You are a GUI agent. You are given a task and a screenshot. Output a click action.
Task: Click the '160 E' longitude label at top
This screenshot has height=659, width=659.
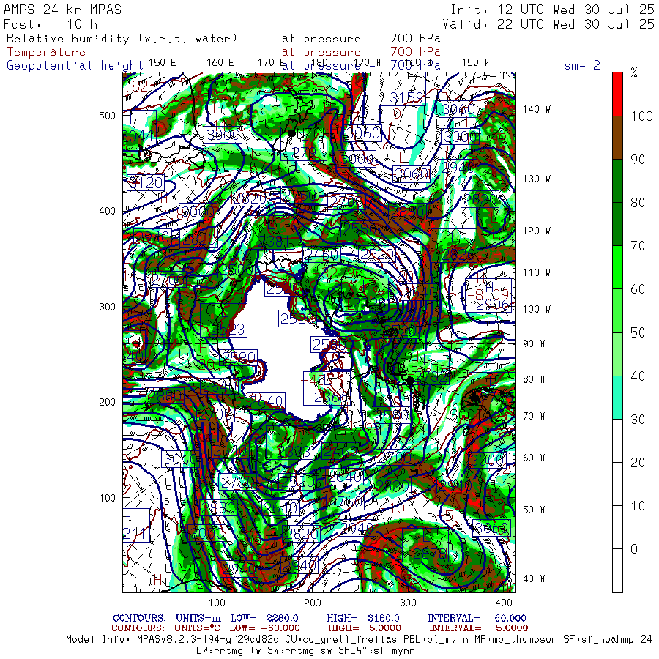(x=220, y=63)
